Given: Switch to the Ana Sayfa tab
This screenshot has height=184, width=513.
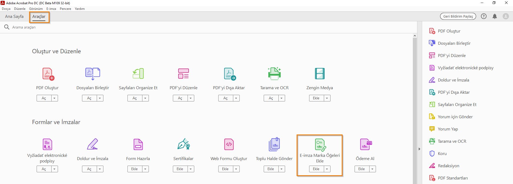Looking at the screenshot, I should click(14, 17).
